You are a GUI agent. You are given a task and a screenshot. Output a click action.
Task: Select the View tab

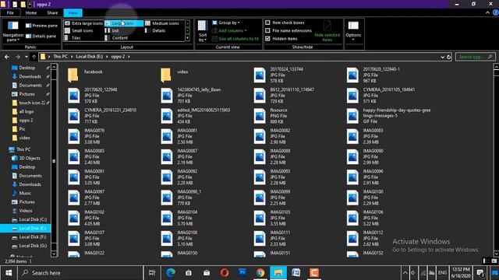coord(73,12)
